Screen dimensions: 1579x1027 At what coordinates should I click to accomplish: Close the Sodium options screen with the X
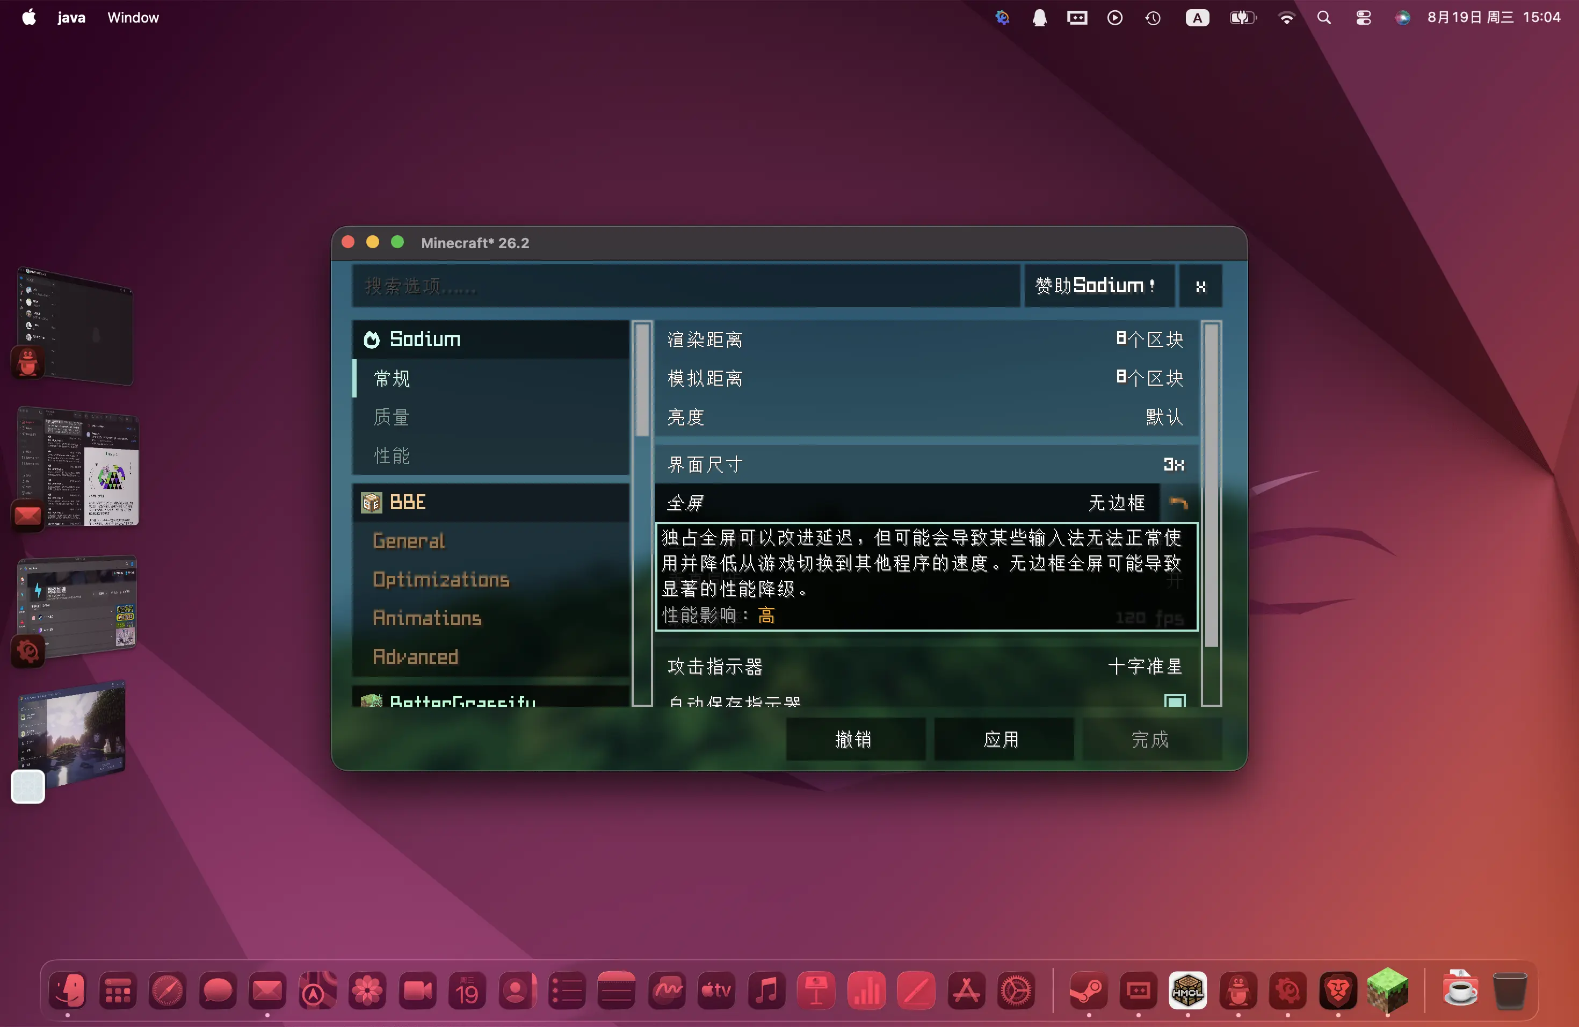[x=1200, y=286]
